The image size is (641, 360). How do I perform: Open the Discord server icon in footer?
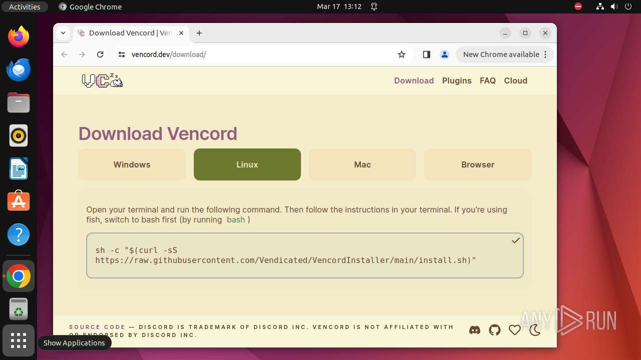(474, 330)
